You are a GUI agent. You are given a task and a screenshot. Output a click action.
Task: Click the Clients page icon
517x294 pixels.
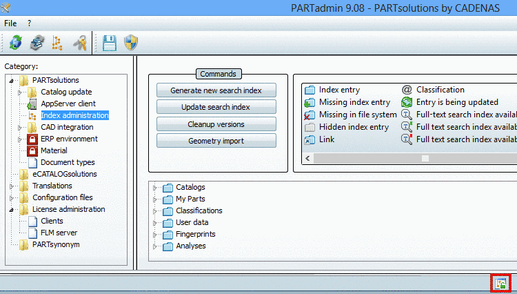[x=32, y=221]
